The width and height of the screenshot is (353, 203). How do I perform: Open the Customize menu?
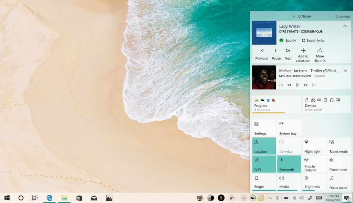tap(342, 16)
